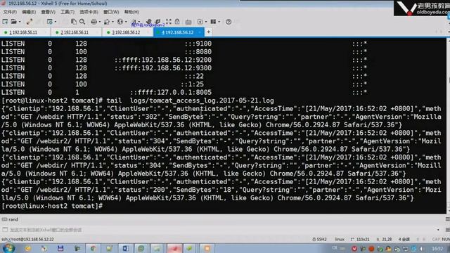Viewport: 450px width, 253px height.
Task: Open the 文件(F) menu
Action: pyautogui.click(x=10, y=12)
